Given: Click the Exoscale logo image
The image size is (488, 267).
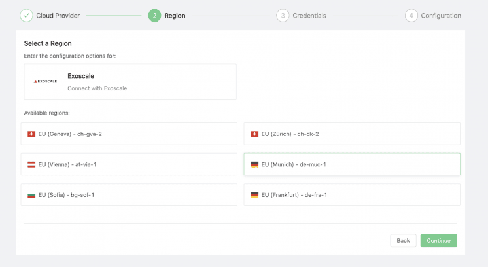Looking at the screenshot, I should (46, 82).
